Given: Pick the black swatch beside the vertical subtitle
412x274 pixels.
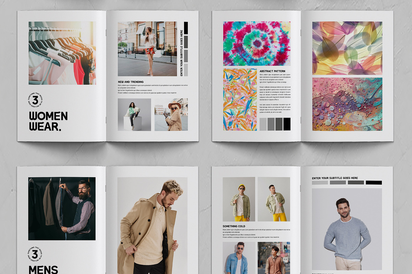Looking at the screenshot, I should 186,28.
